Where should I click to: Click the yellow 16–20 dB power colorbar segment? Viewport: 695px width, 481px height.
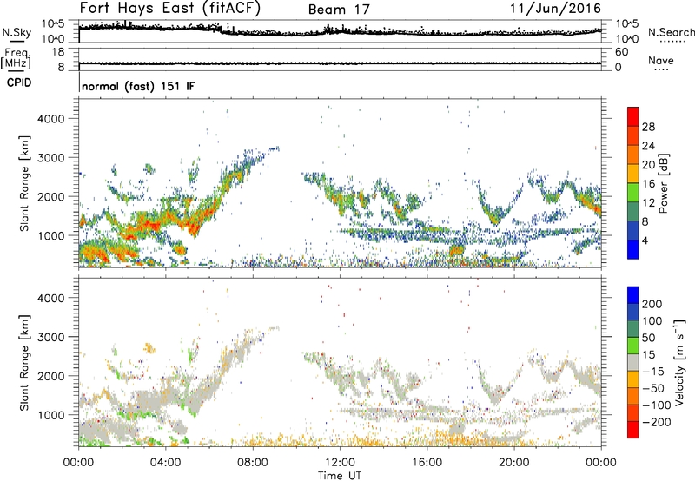[633, 174]
